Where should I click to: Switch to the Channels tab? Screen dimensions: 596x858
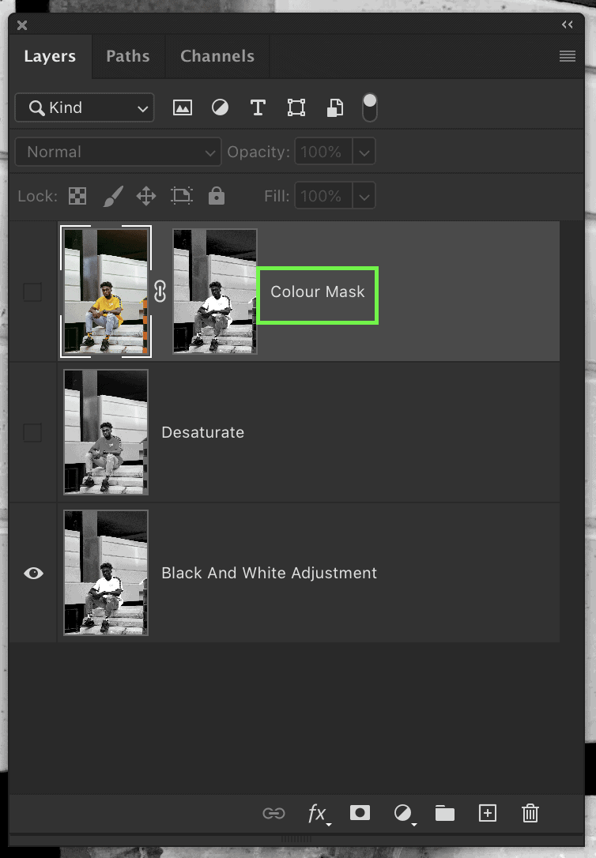tap(217, 56)
